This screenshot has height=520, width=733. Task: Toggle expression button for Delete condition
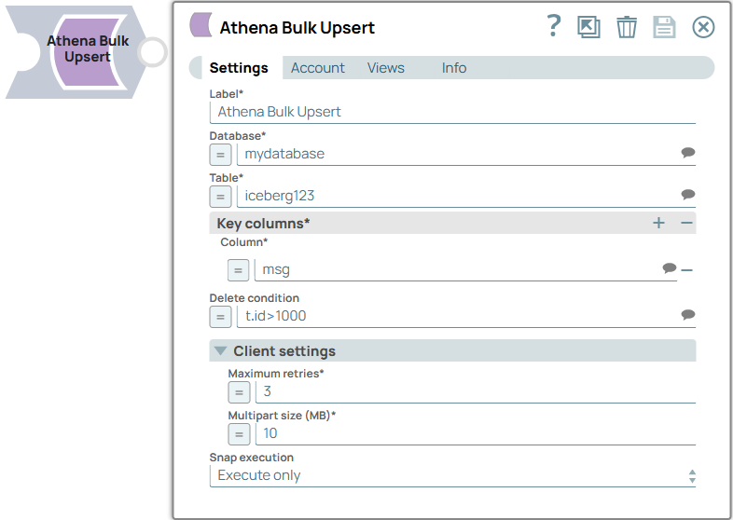(220, 317)
